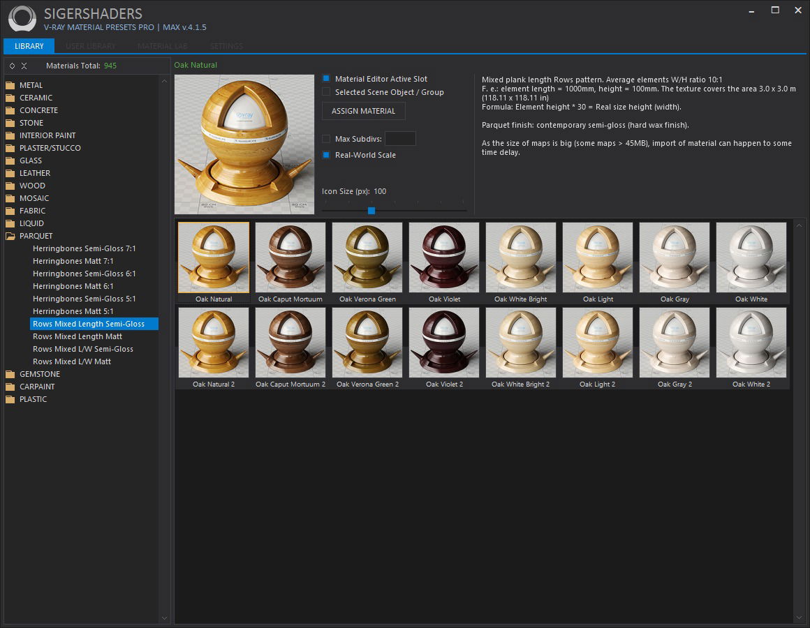Choose the Oak Verona Green 2 preset
The image size is (810, 628).
click(367, 343)
